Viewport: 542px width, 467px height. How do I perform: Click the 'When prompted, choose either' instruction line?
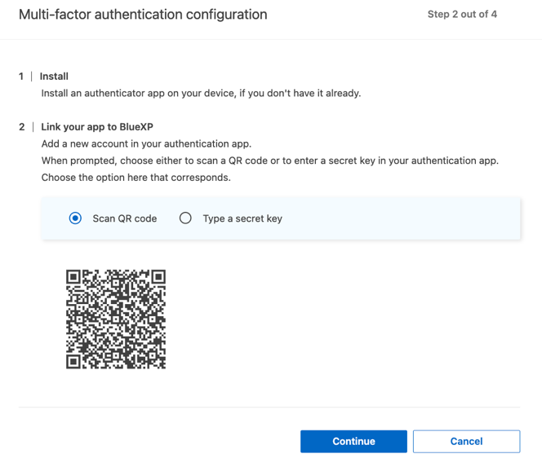(x=269, y=161)
